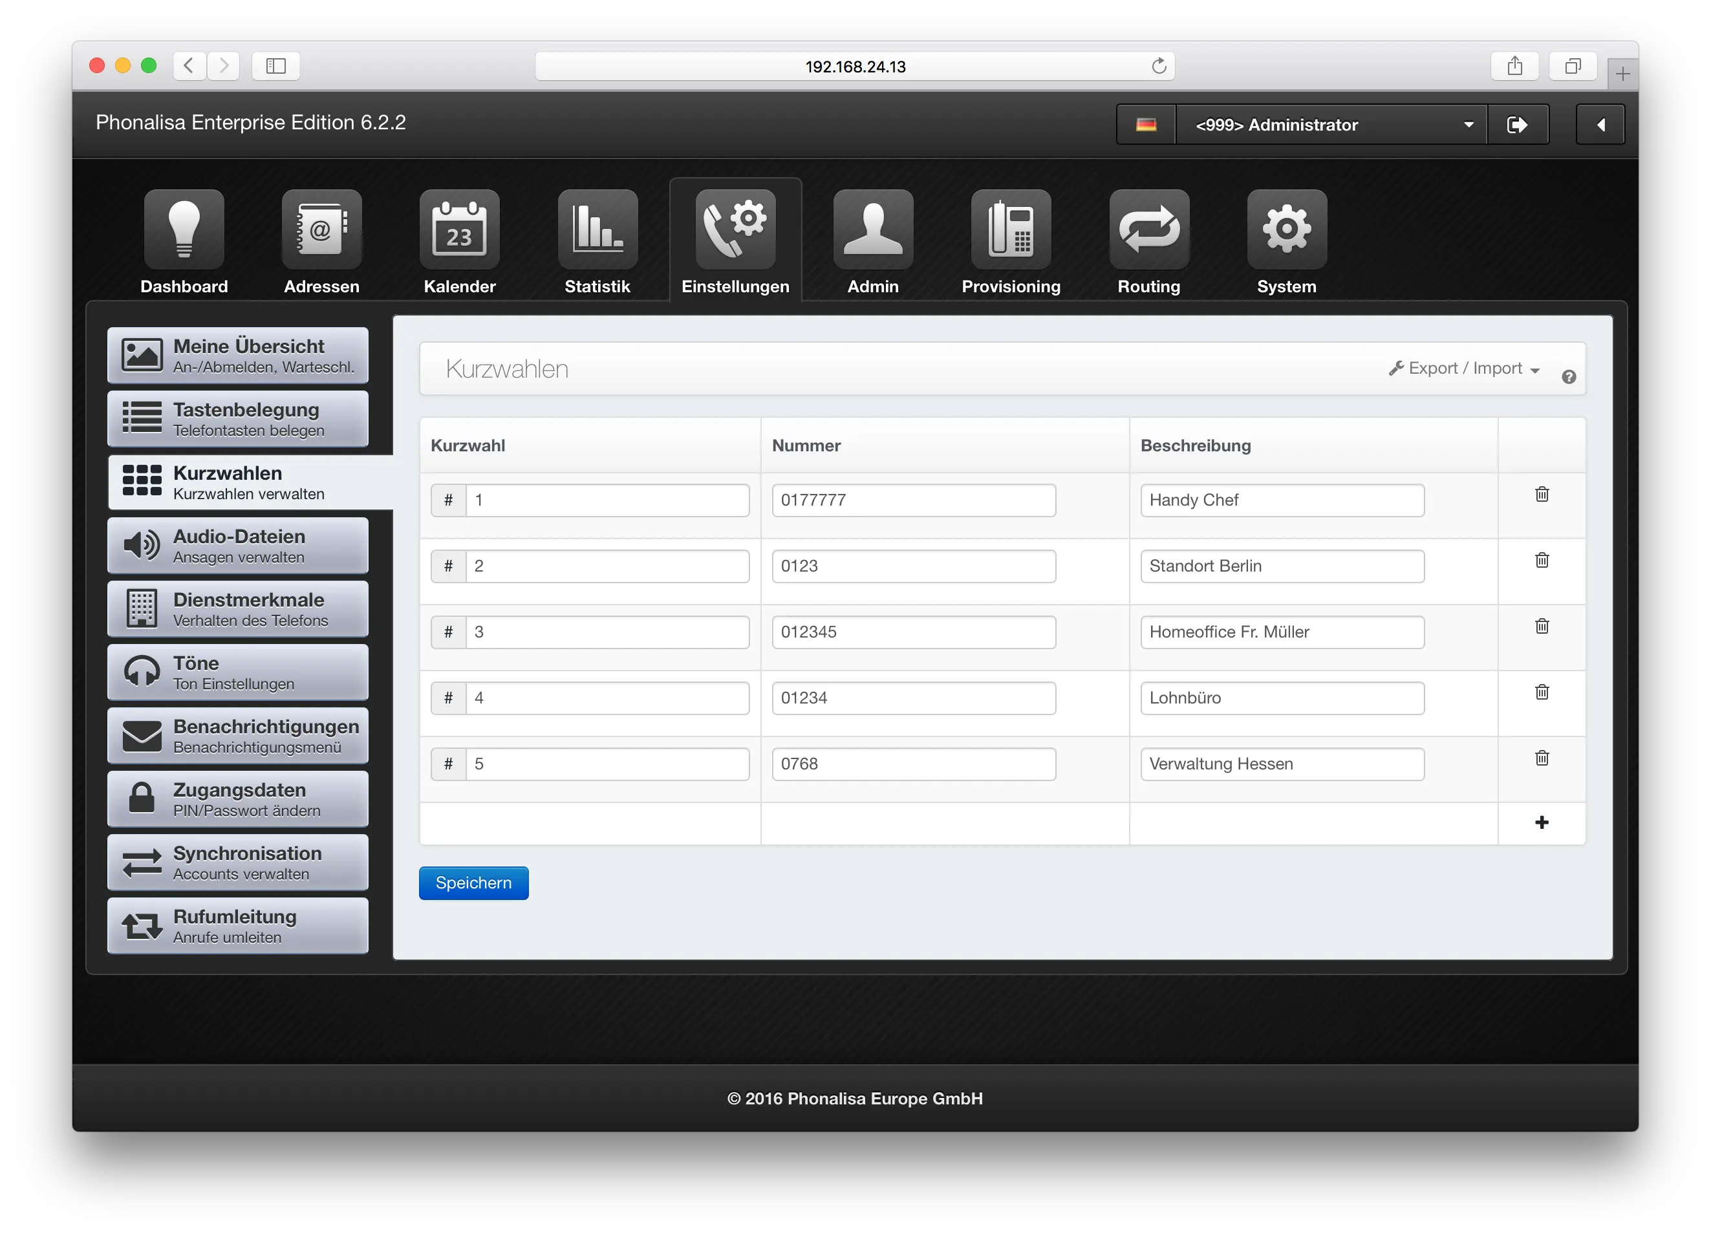Click the Kurzwahl field containing 3
This screenshot has height=1235, width=1711.
pyautogui.click(x=607, y=632)
